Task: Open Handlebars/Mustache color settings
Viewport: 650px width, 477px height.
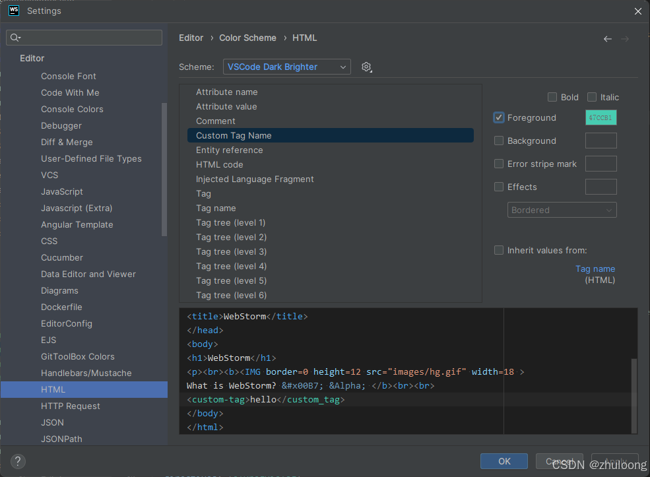Action: pyautogui.click(x=86, y=373)
